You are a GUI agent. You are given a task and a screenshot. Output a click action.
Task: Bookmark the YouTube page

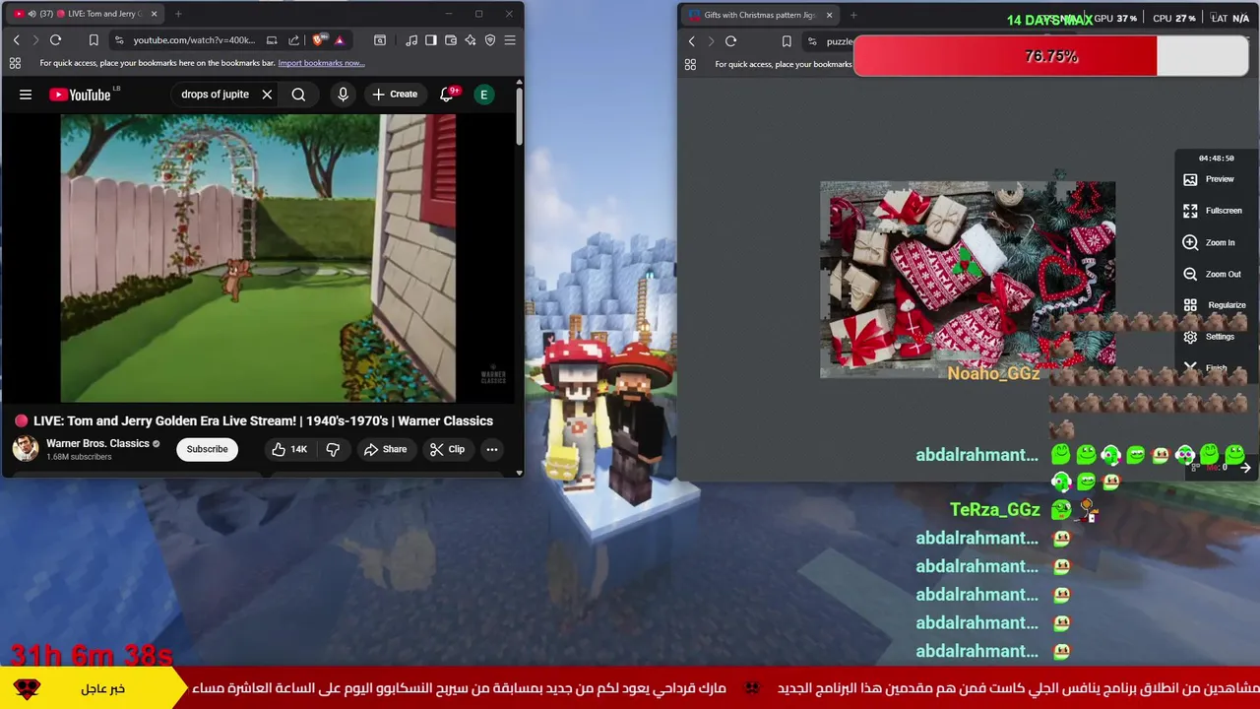coord(94,40)
